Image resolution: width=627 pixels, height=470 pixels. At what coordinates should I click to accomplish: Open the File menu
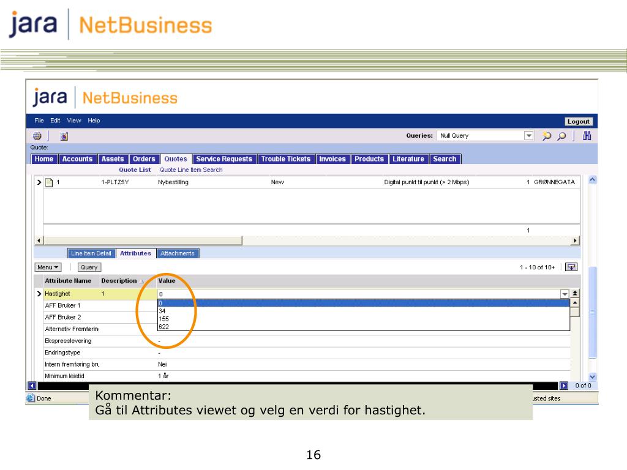pos(39,121)
